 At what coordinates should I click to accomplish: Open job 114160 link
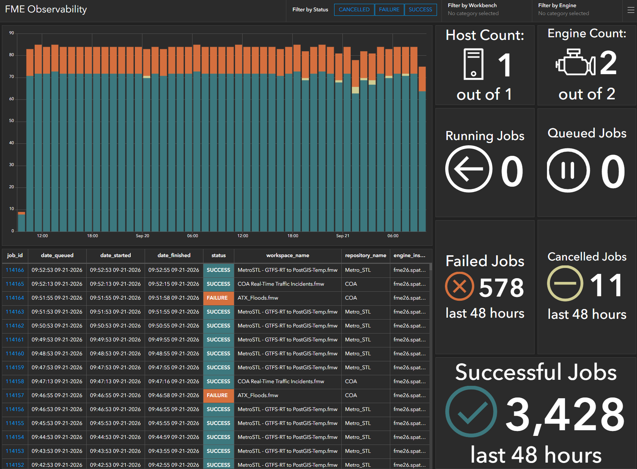click(x=15, y=354)
